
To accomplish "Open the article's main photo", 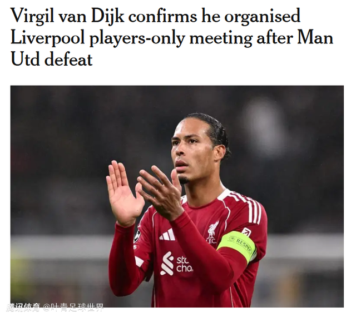I will click(x=177, y=196).
